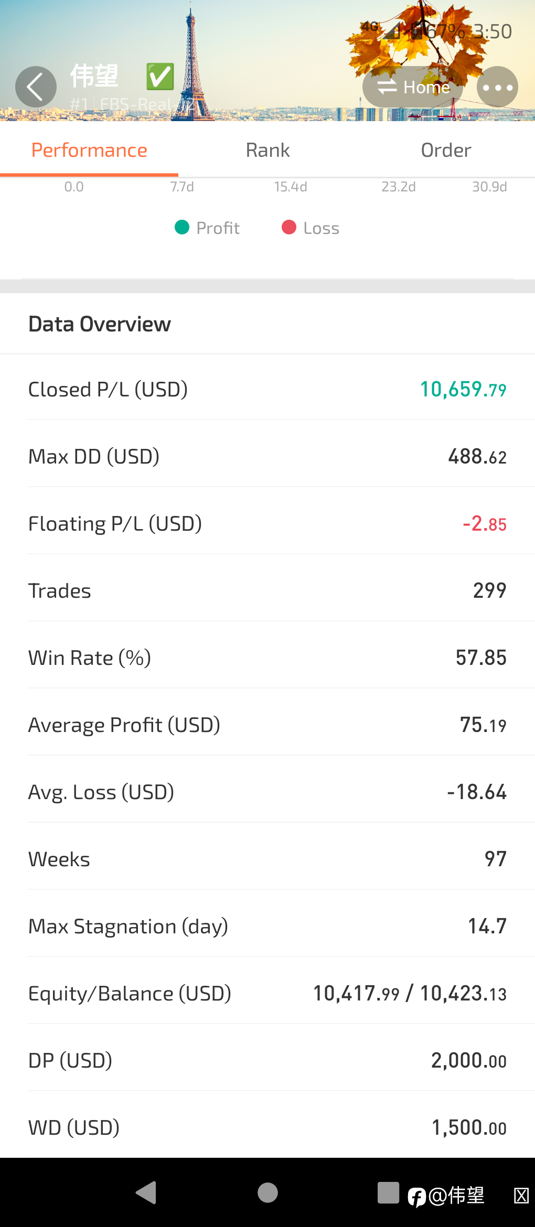Toggle the green Profit legend dot

pyautogui.click(x=182, y=228)
